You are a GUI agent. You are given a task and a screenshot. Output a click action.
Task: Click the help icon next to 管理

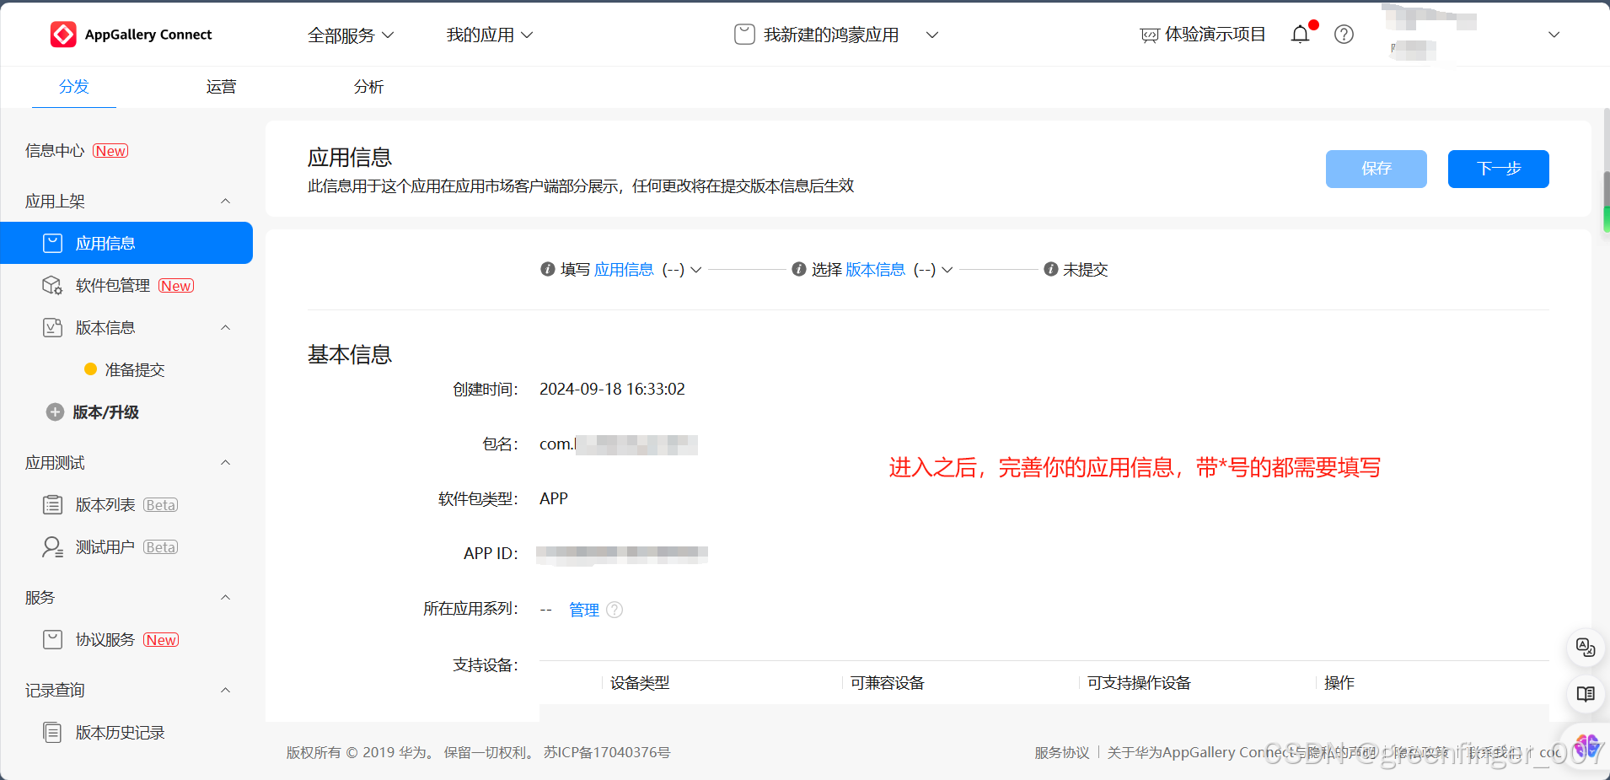(614, 610)
